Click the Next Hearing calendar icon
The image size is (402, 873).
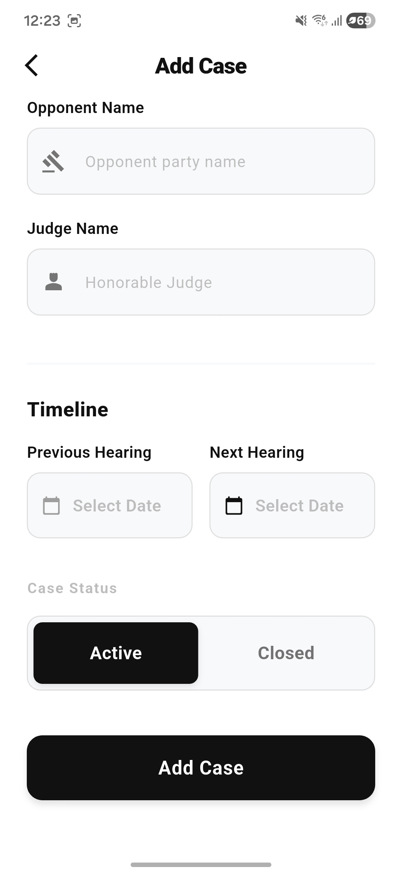(x=234, y=506)
